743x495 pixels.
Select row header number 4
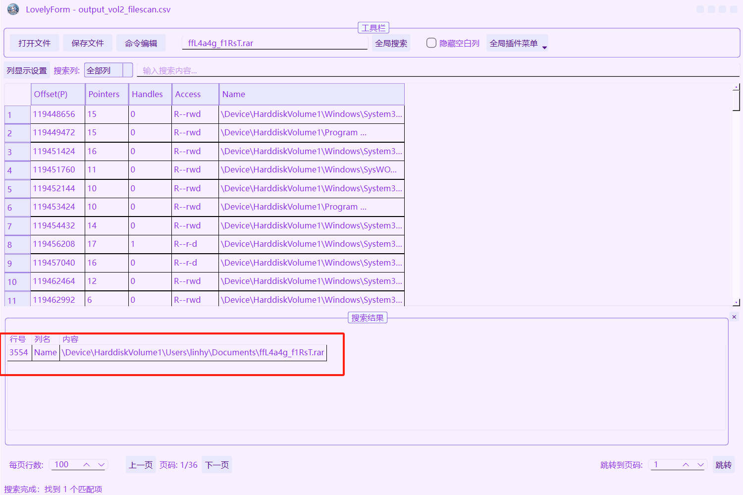tap(17, 170)
